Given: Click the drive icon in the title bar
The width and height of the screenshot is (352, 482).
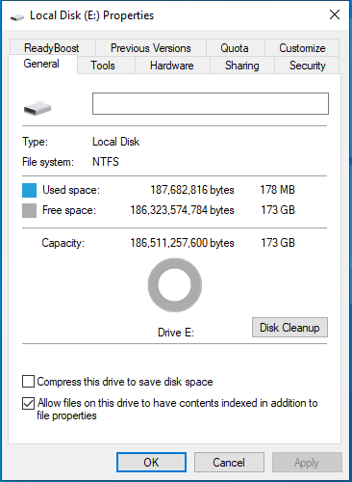Looking at the screenshot, I should coord(17,16).
